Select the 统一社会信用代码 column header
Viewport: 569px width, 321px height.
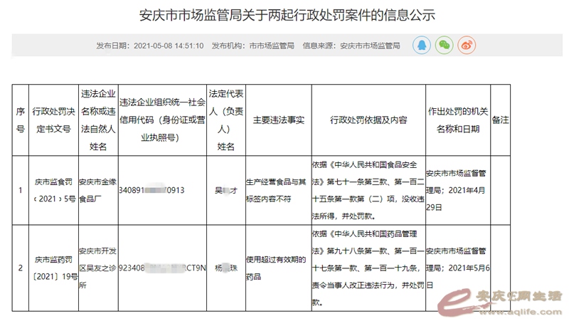click(x=163, y=120)
